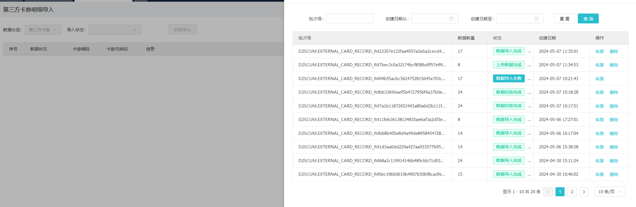Click the 创建日期至 date field

pos(520,19)
